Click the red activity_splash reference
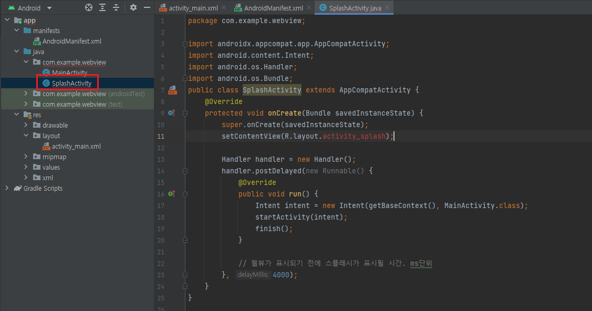 click(x=354, y=136)
